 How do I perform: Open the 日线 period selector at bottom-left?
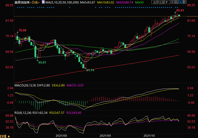(3, 136)
